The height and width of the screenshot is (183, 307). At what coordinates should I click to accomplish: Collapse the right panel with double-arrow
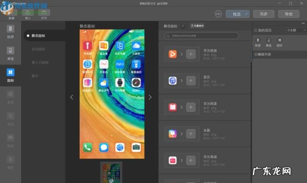(303, 23)
